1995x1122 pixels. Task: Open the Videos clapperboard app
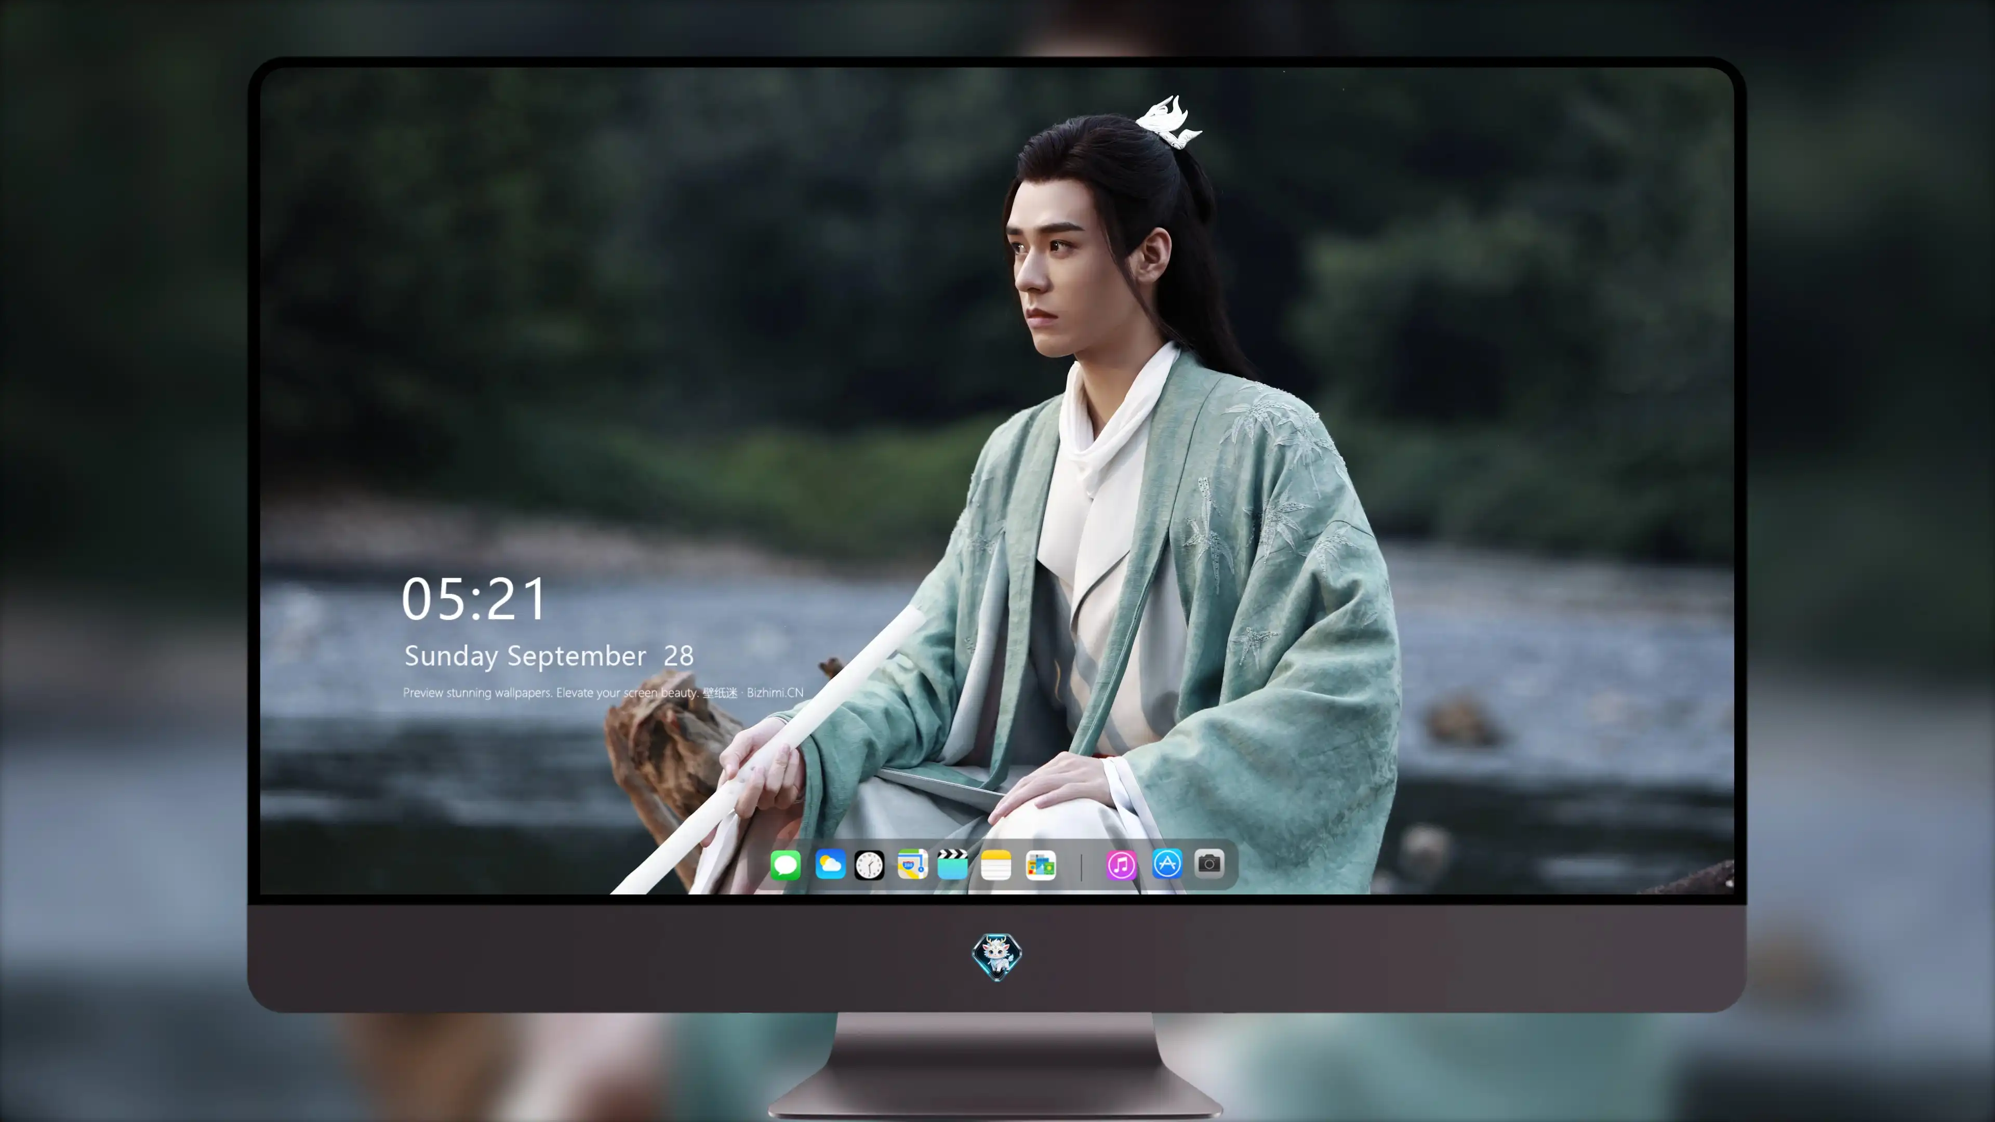point(953,864)
